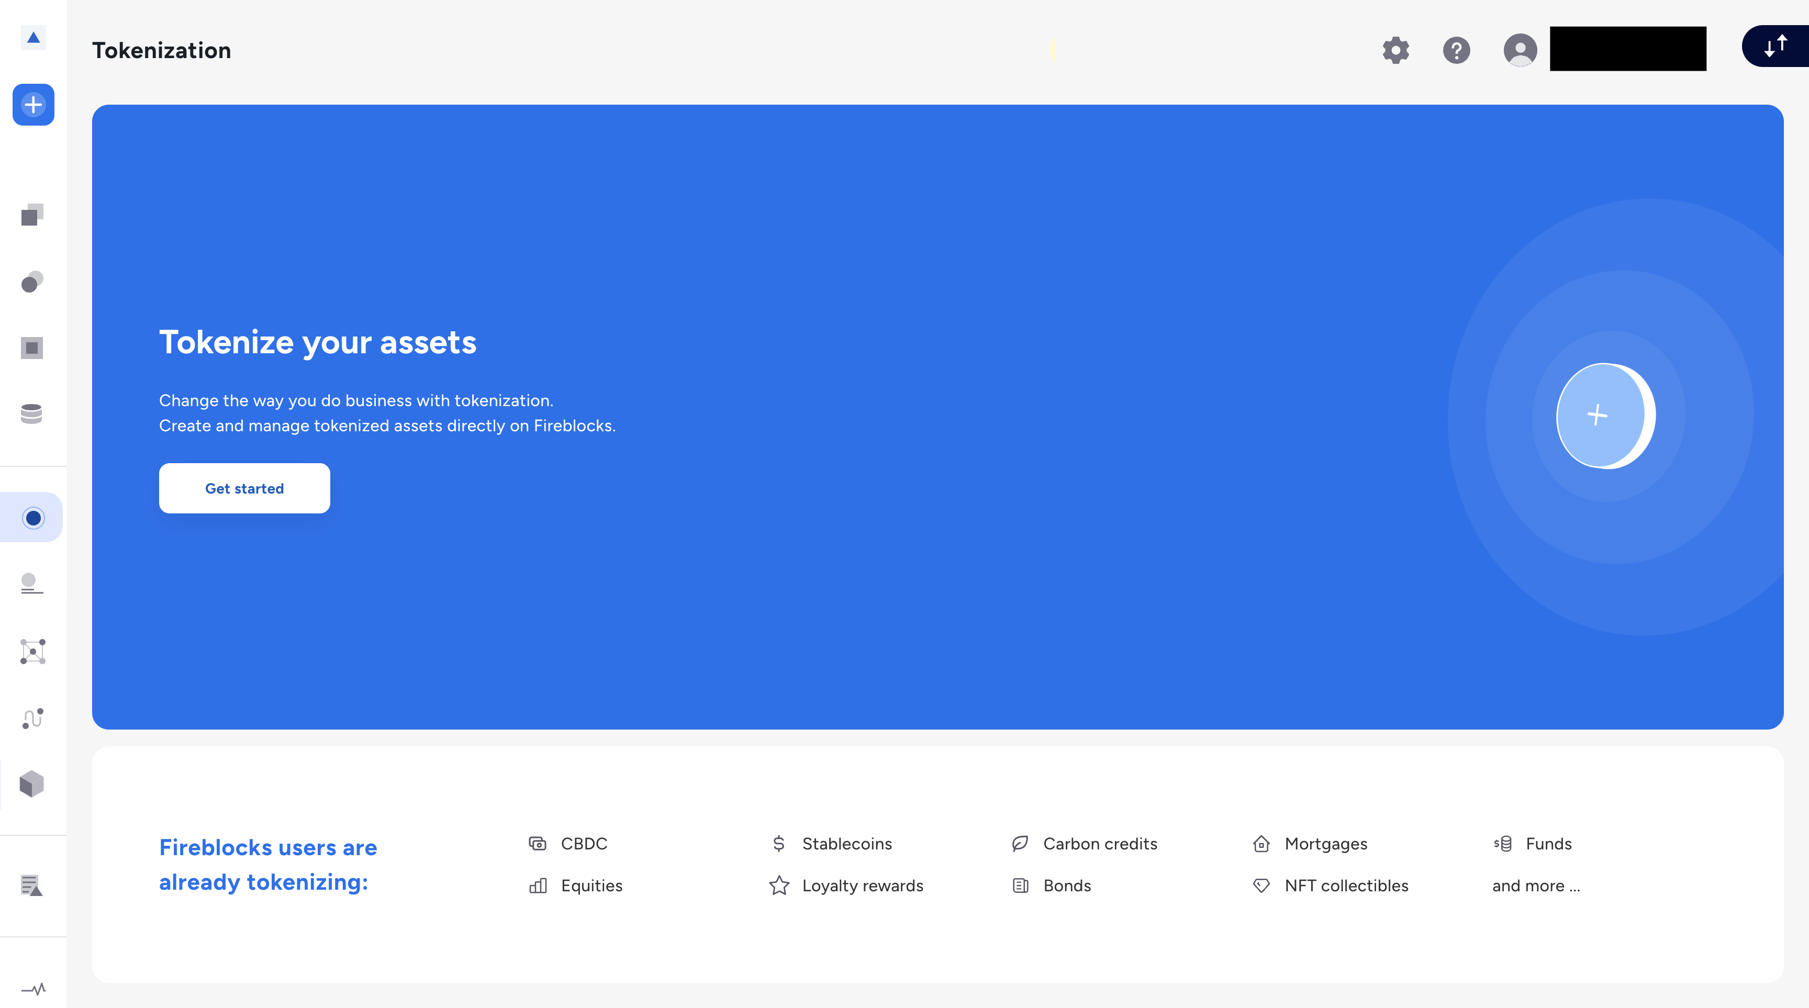Click the Bonds document icon

coord(1020,886)
